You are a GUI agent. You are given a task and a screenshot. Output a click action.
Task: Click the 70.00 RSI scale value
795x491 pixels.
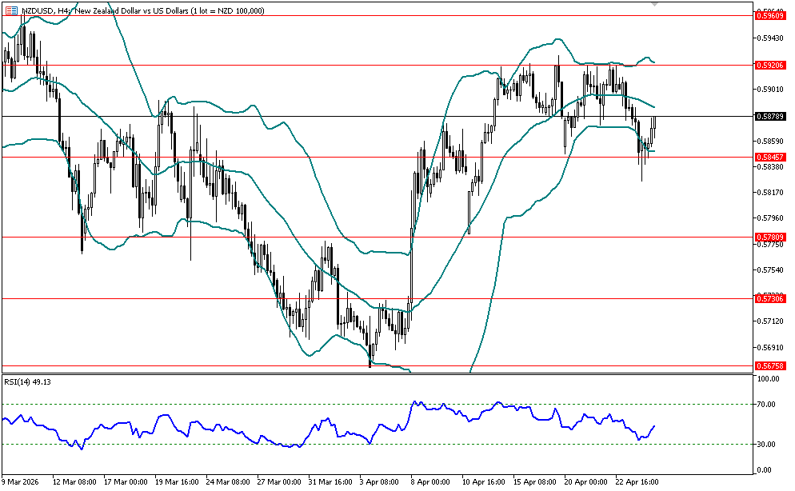767,405
